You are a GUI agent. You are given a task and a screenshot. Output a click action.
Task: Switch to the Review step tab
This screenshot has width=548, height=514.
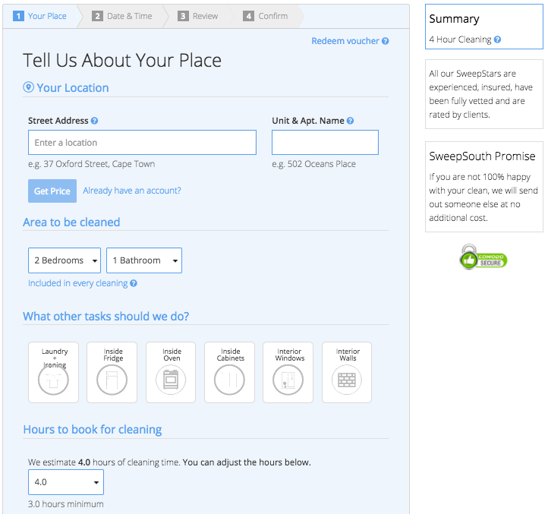click(x=197, y=16)
